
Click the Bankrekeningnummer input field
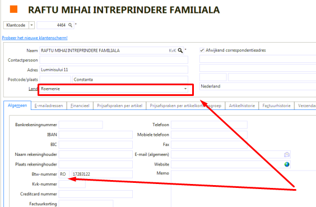pyautogui.click(x=81, y=125)
